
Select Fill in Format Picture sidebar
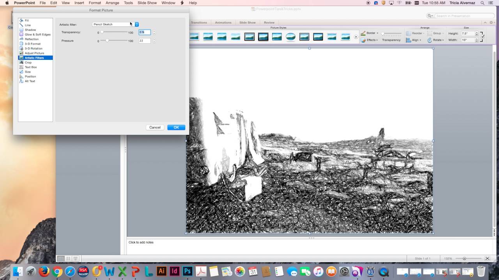(35, 21)
